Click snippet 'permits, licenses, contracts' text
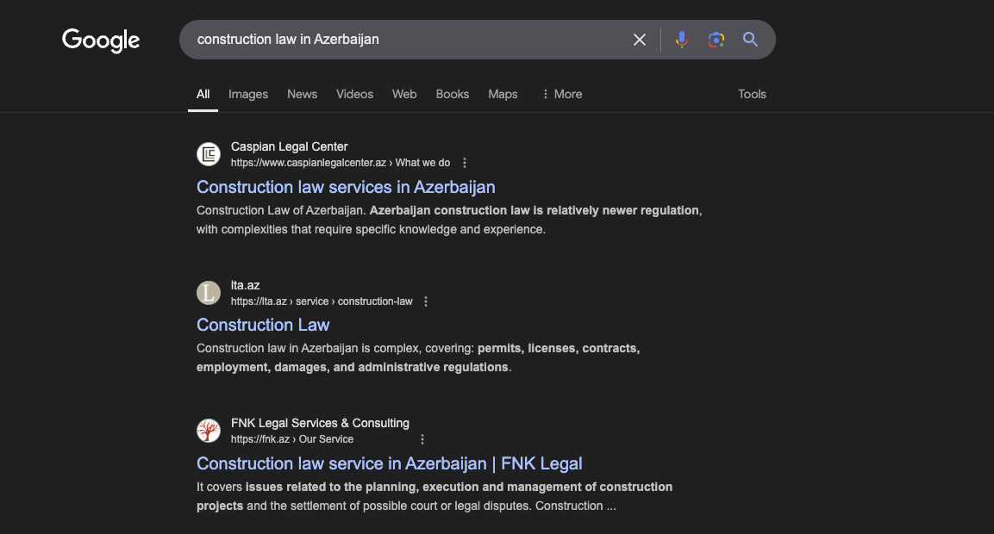The height and width of the screenshot is (534, 994). click(x=559, y=349)
